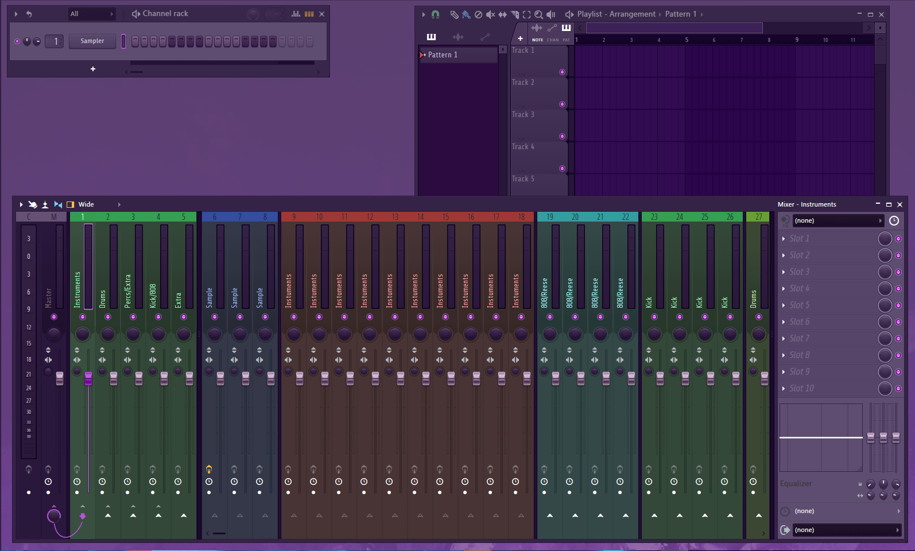Click Slot 3 mix level knob
Viewport: 915px width, 551px height.
click(x=885, y=272)
